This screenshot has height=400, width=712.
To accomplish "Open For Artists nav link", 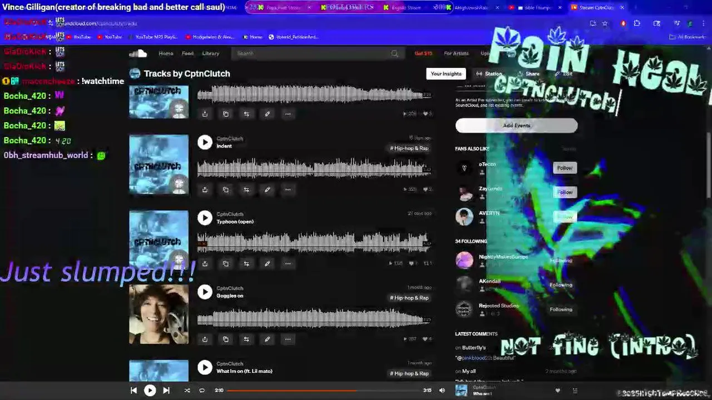I will 456,53.
